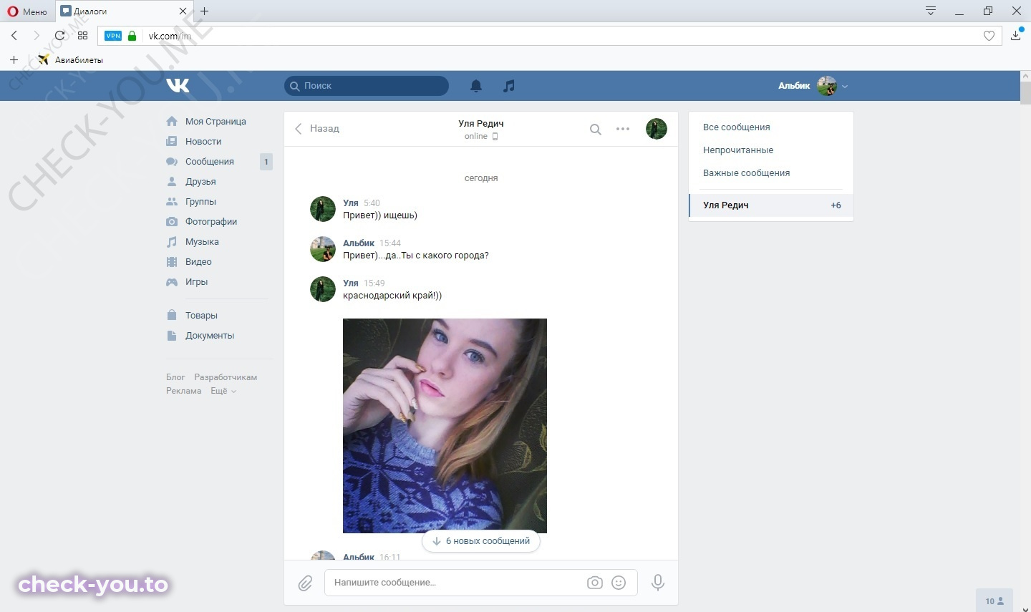Click Альбик profile avatar in top bar
This screenshot has height=612, width=1031.
(x=827, y=86)
